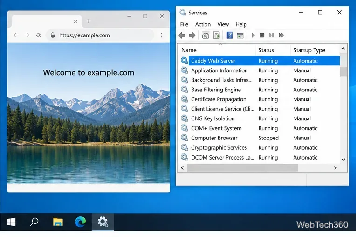Click the https://example.com address field

100,35
